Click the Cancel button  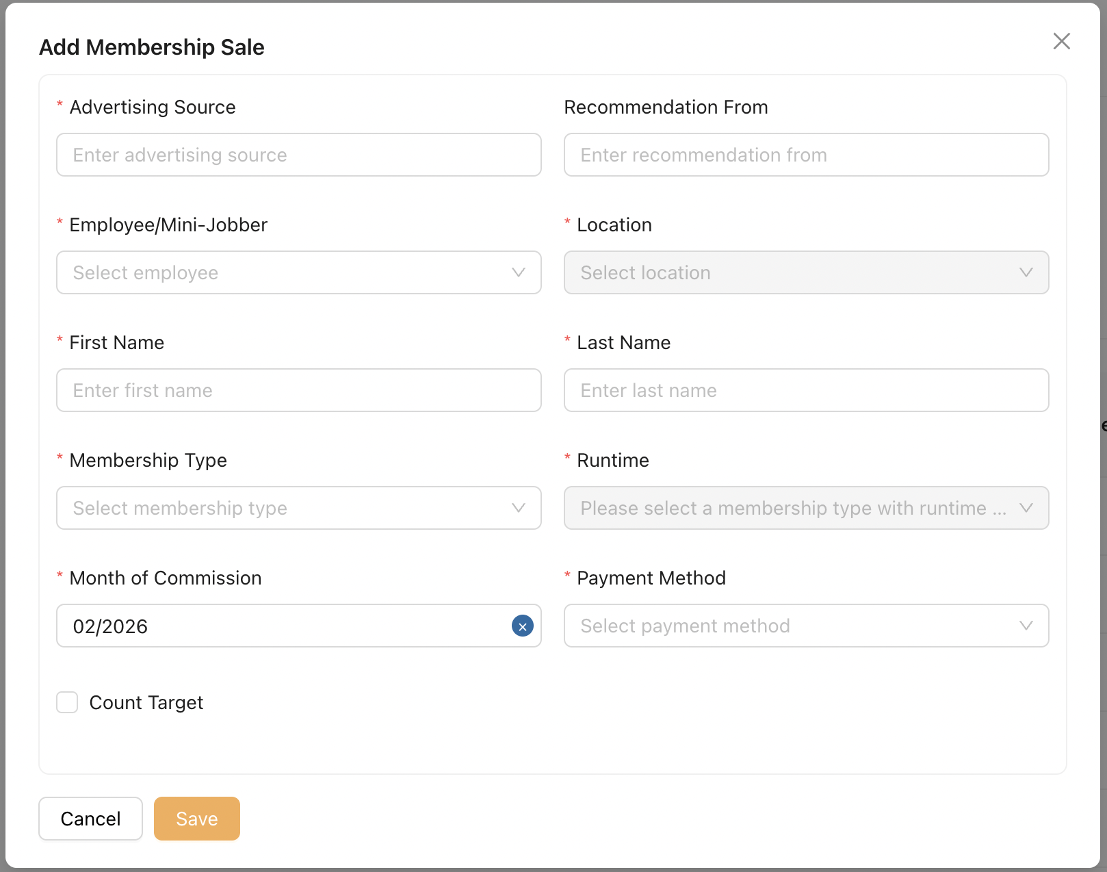click(x=90, y=819)
